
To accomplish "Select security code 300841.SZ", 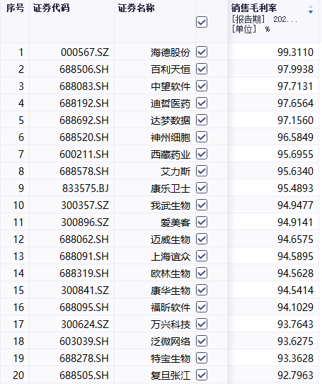I will pyautogui.click(x=85, y=290).
